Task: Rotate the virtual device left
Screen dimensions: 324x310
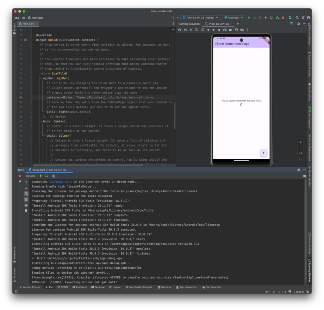Action: pyautogui.click(x=196, y=30)
